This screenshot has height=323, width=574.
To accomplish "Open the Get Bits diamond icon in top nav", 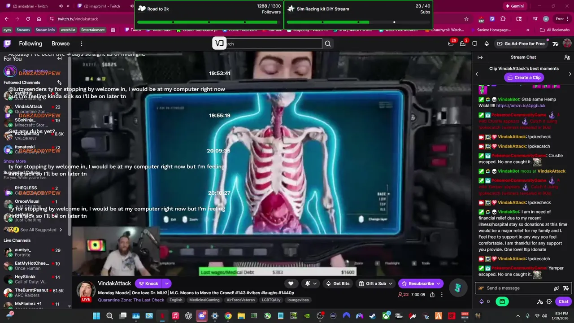I will (x=487, y=44).
